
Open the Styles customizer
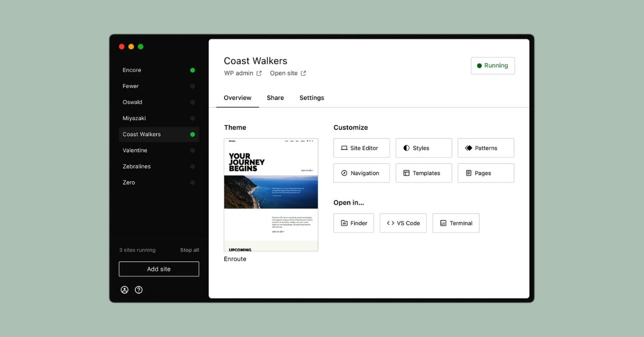(x=423, y=148)
